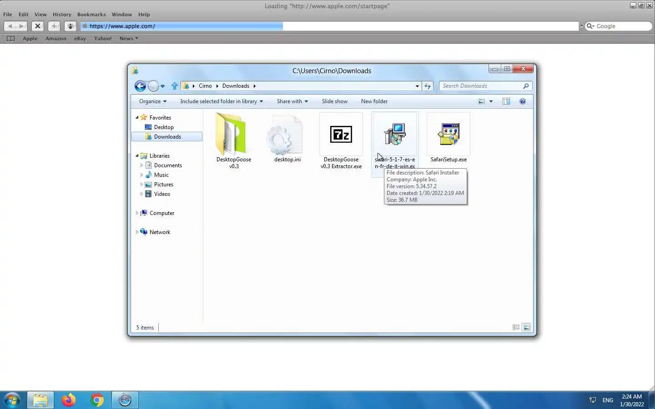Click the search magnifier in Search Downloads
This screenshot has width=655, height=409.
coord(526,86)
